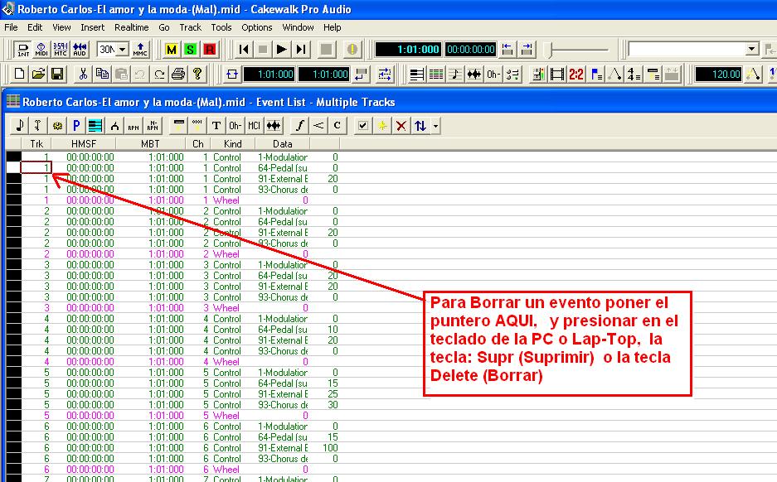Screen dimensions: 777x482
Task: Cut selection with the scissors icon
Action: point(83,75)
